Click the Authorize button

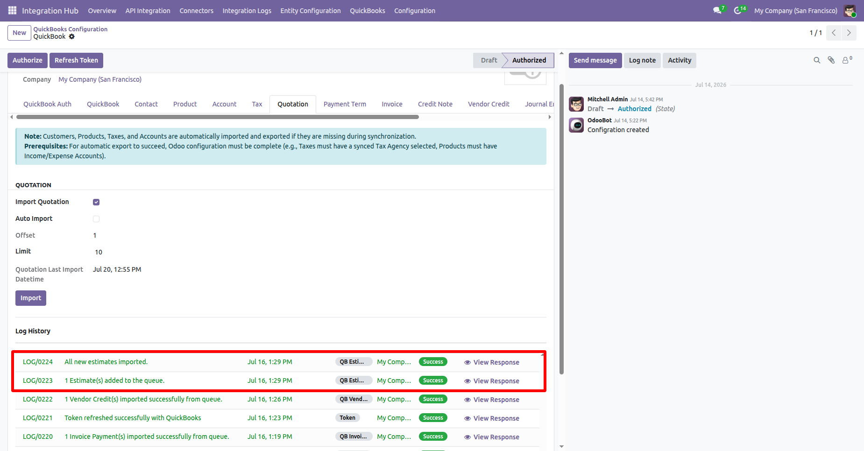pyautogui.click(x=28, y=60)
